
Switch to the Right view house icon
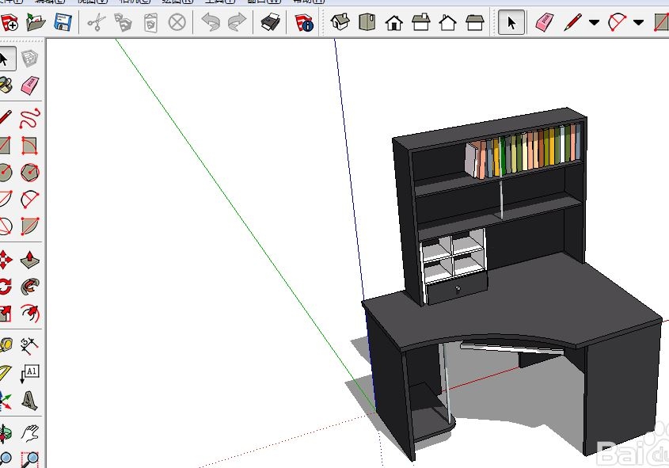pyautogui.click(x=420, y=21)
